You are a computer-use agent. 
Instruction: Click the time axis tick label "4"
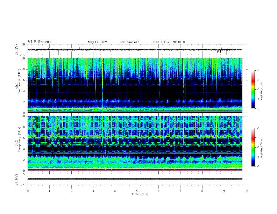coord(115,191)
